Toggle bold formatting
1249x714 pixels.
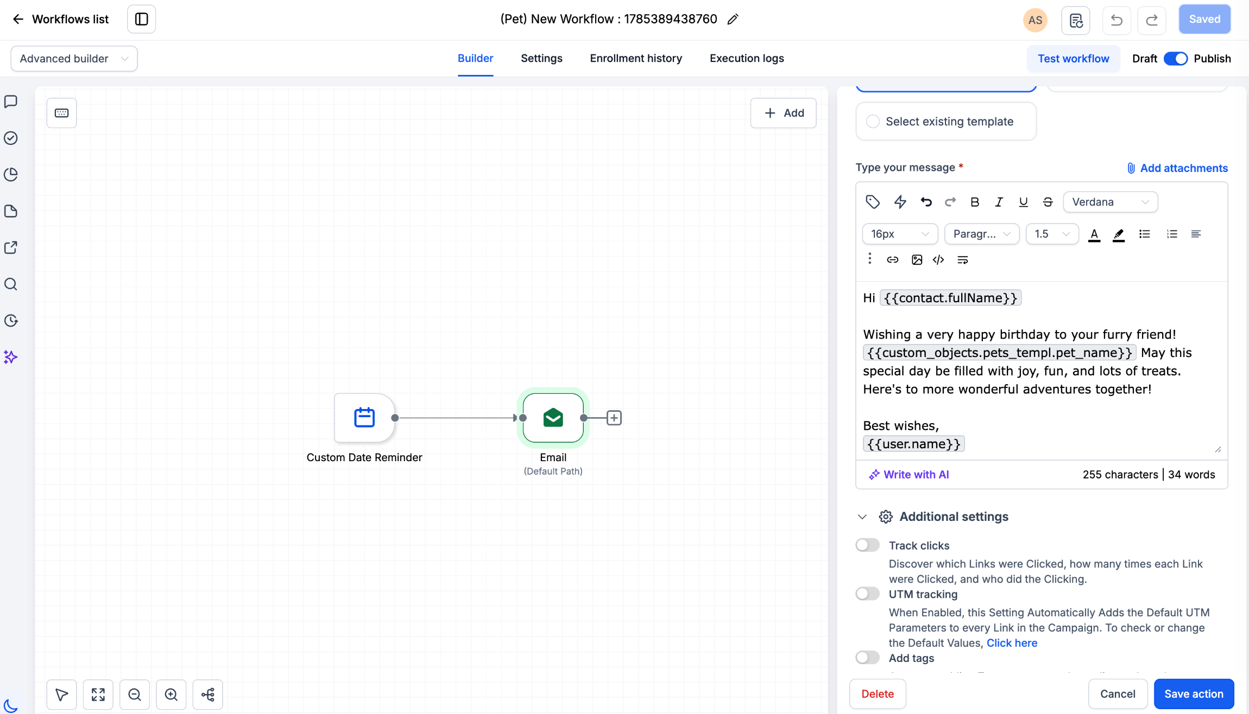pos(975,202)
